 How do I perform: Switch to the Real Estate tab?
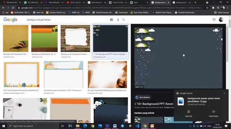tap(97, 3)
